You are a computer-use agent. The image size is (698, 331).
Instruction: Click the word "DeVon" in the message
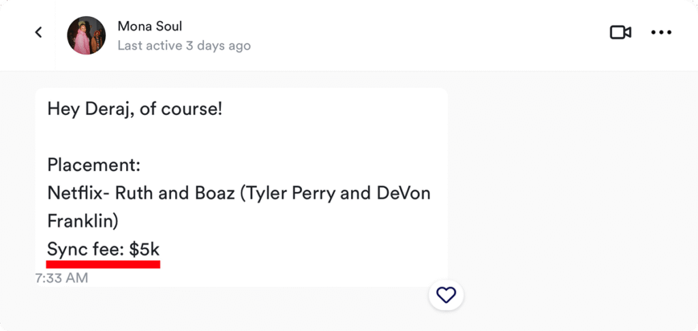pos(404,193)
